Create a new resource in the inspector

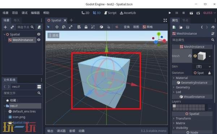(x=174, y=27)
